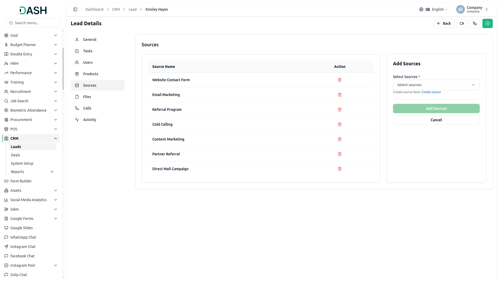
Task: Open Instagram Chat from sidebar
Action: (31, 247)
